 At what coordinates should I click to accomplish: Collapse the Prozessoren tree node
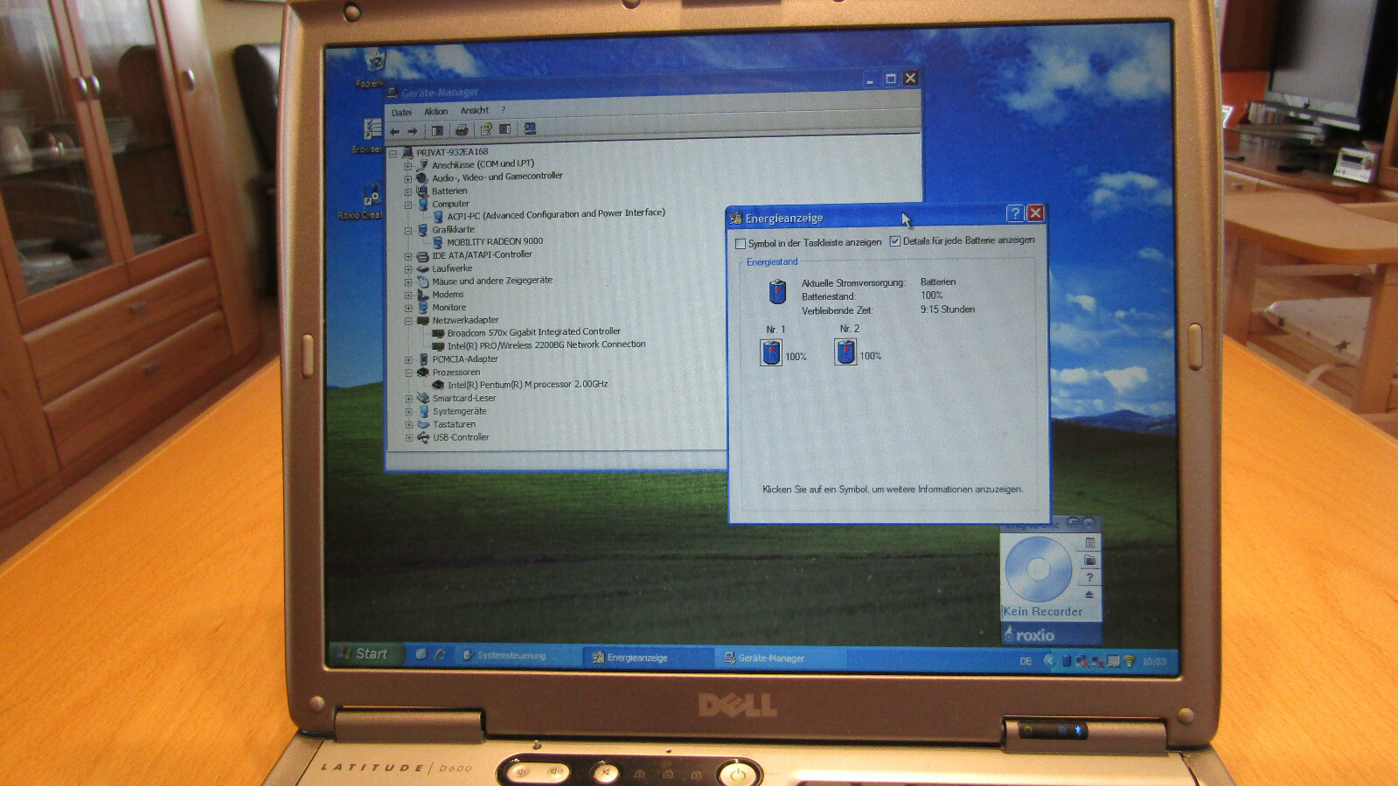pos(408,372)
